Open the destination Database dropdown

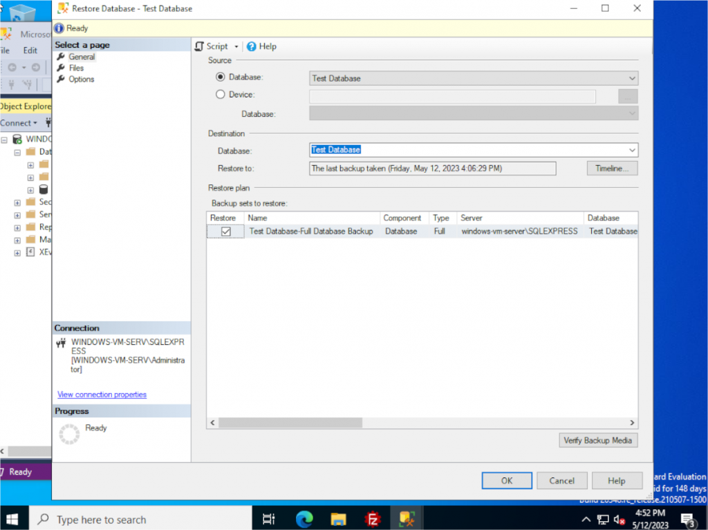(x=632, y=150)
